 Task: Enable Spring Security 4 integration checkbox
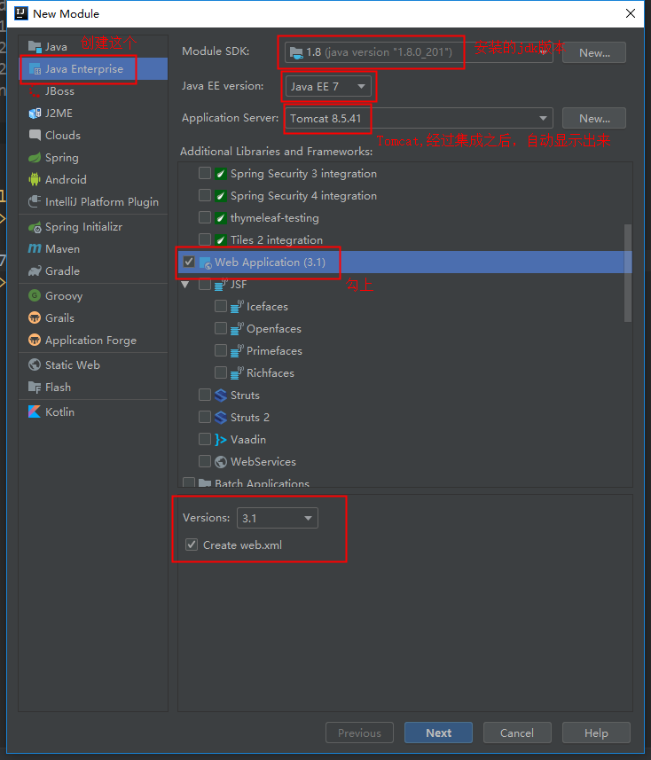tap(205, 196)
